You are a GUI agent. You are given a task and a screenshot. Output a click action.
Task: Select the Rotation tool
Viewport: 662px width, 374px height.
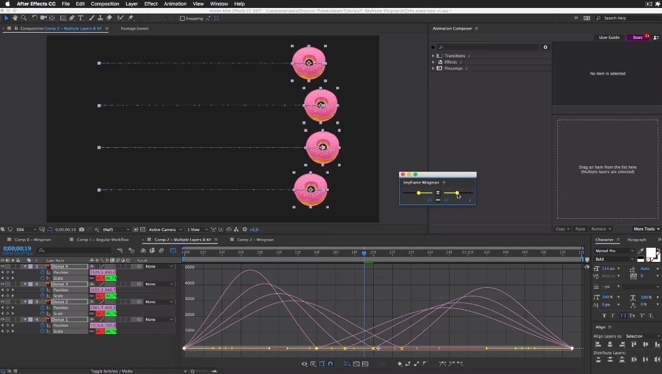(34, 18)
